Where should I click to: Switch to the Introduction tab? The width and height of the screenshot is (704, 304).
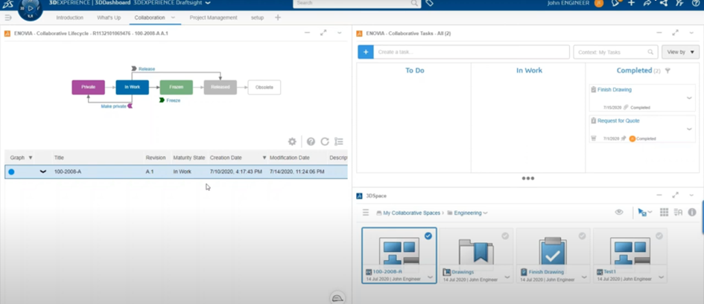click(69, 17)
